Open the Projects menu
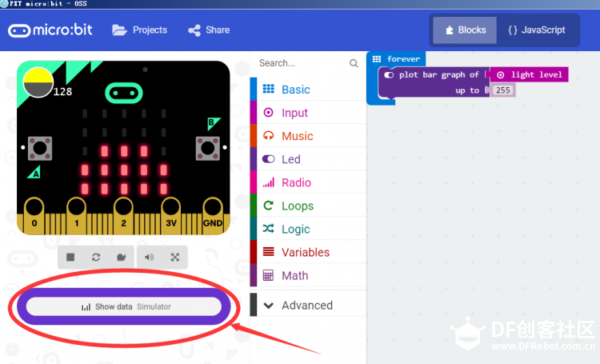The image size is (600, 364). (x=139, y=30)
